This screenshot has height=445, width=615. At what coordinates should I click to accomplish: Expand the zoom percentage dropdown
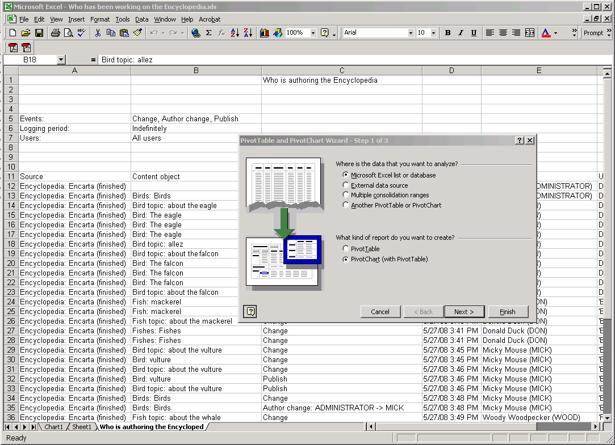pos(313,33)
